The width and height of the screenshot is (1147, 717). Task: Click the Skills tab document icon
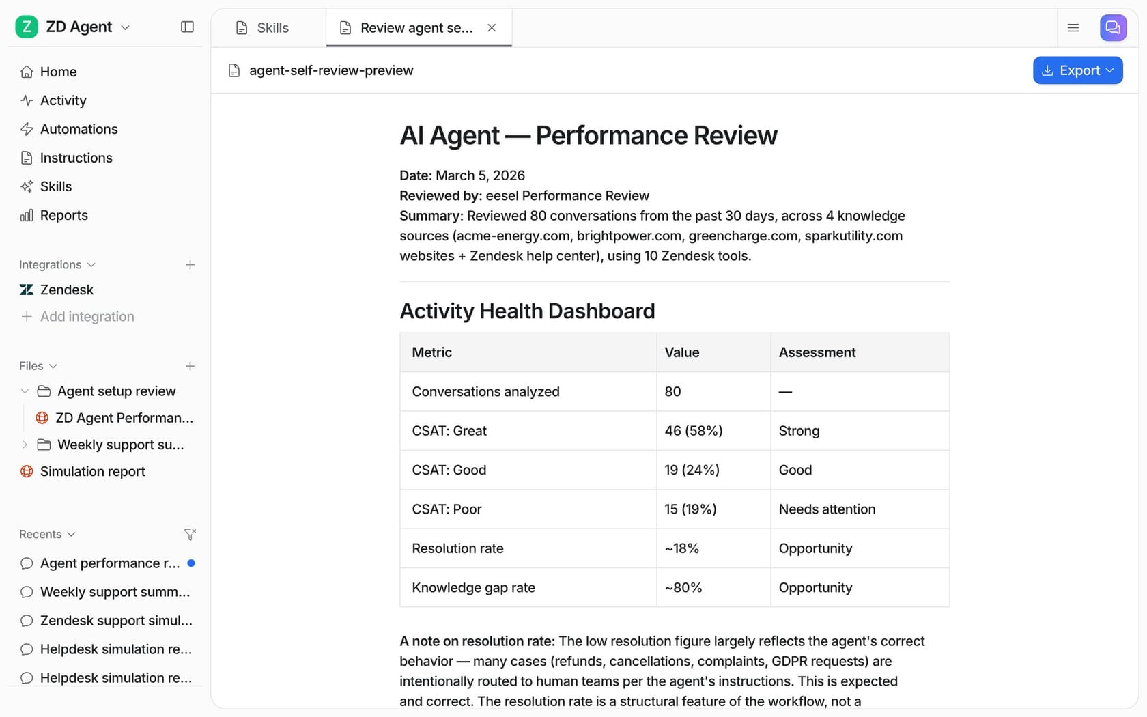point(241,28)
